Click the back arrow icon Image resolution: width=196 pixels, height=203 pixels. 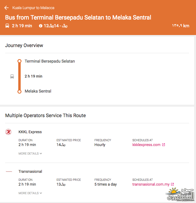pyautogui.click(x=6, y=8)
